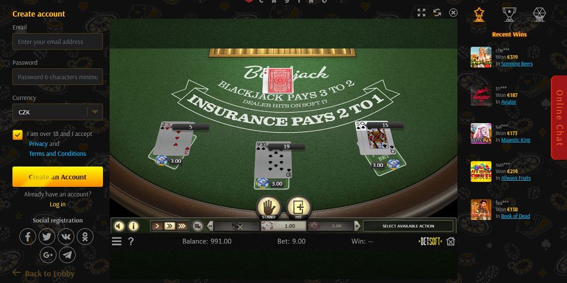Select the 1.00 chip in bet selector
Screen dimensions: 567x283
click(283, 226)
